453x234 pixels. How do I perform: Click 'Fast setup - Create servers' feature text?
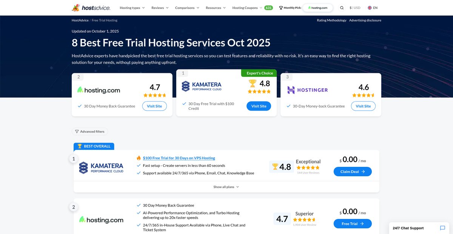[x=184, y=166]
